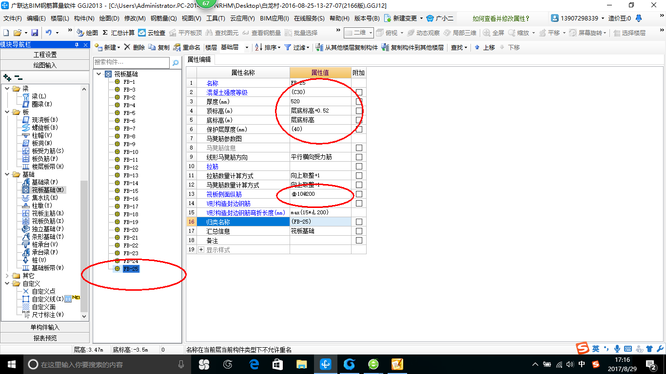
Task: Toggle checkbox for 顶标高(m) row
Action: [x=359, y=111]
